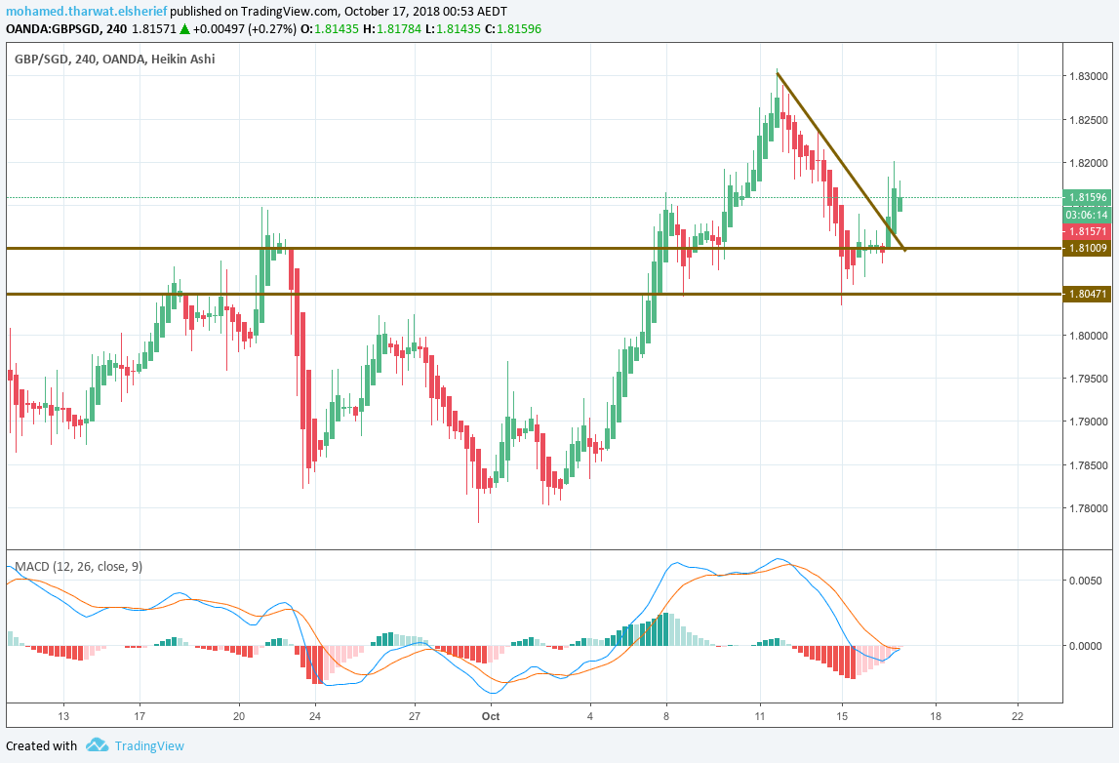Open the mohamed.tharwat.elsherief author link
1119x763 pixels.
pyautogui.click(x=87, y=12)
